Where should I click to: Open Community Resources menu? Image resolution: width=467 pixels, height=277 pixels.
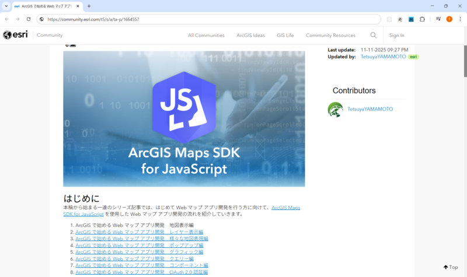[x=330, y=35]
